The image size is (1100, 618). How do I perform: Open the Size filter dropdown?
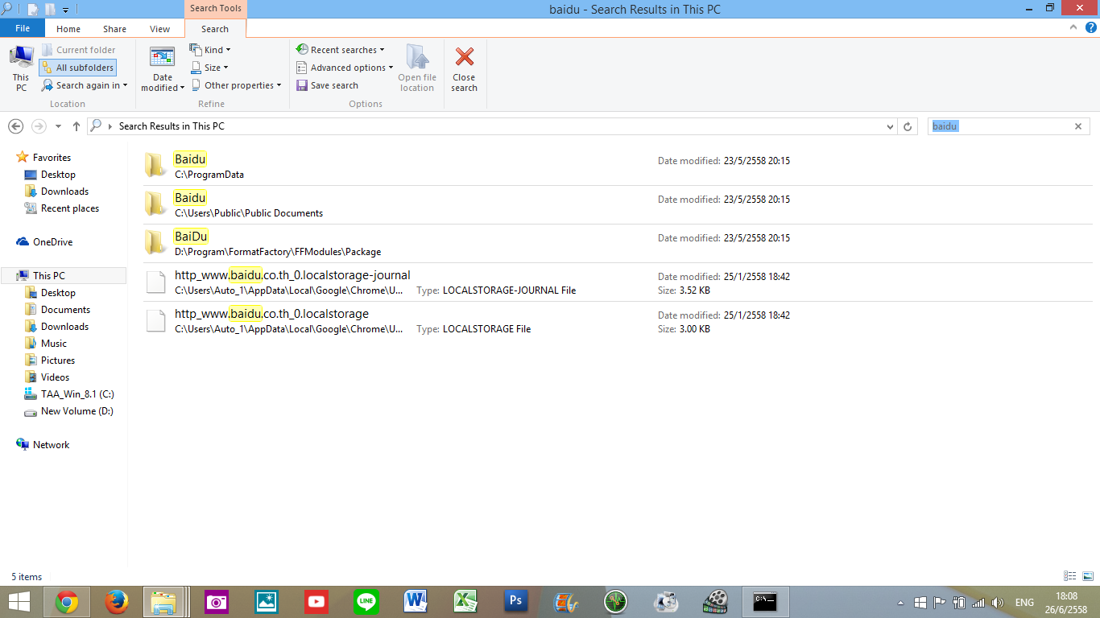pyautogui.click(x=209, y=68)
